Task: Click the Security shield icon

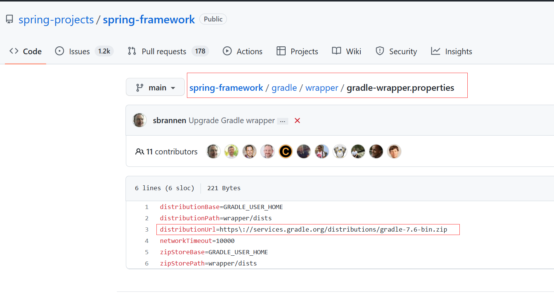Action: 380,51
